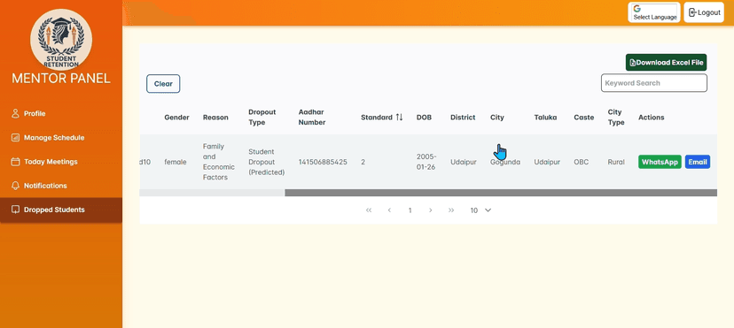Click the 'female' gender cell
This screenshot has width=734, height=328.
(175, 162)
